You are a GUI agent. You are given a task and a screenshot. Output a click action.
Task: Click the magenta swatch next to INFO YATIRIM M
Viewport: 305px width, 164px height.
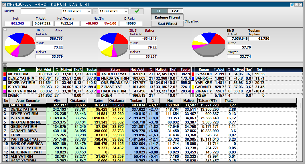click(x=5, y=91)
